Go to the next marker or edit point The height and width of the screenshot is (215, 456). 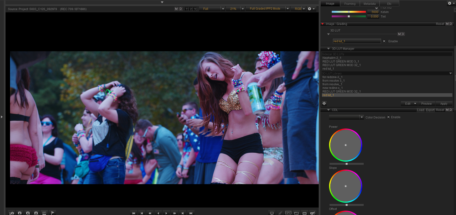click(x=183, y=213)
